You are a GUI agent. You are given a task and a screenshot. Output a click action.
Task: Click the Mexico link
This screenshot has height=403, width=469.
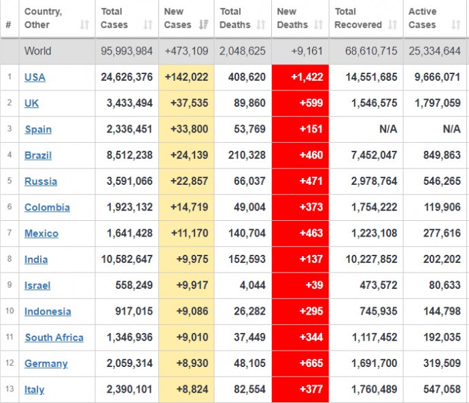click(41, 234)
